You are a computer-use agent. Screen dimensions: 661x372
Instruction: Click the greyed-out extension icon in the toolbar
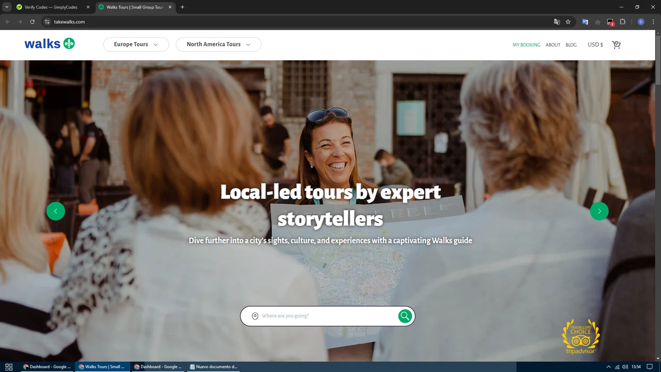pyautogui.click(x=598, y=22)
